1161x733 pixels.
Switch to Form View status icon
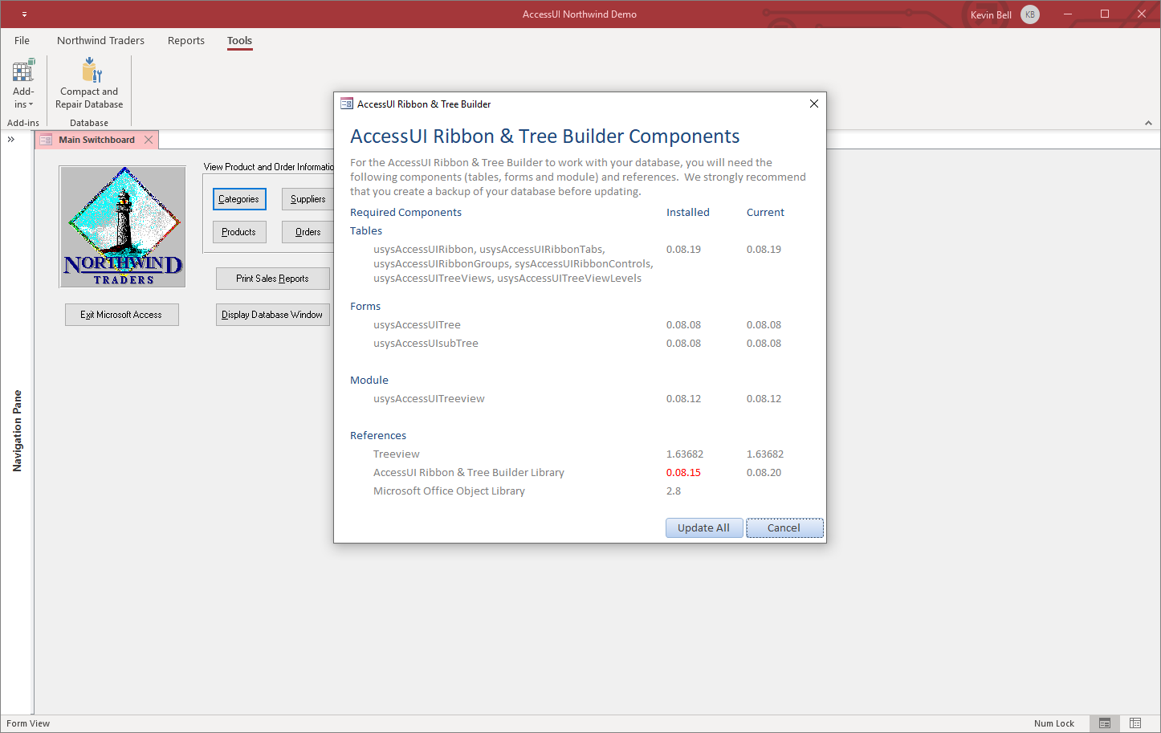coord(1105,723)
